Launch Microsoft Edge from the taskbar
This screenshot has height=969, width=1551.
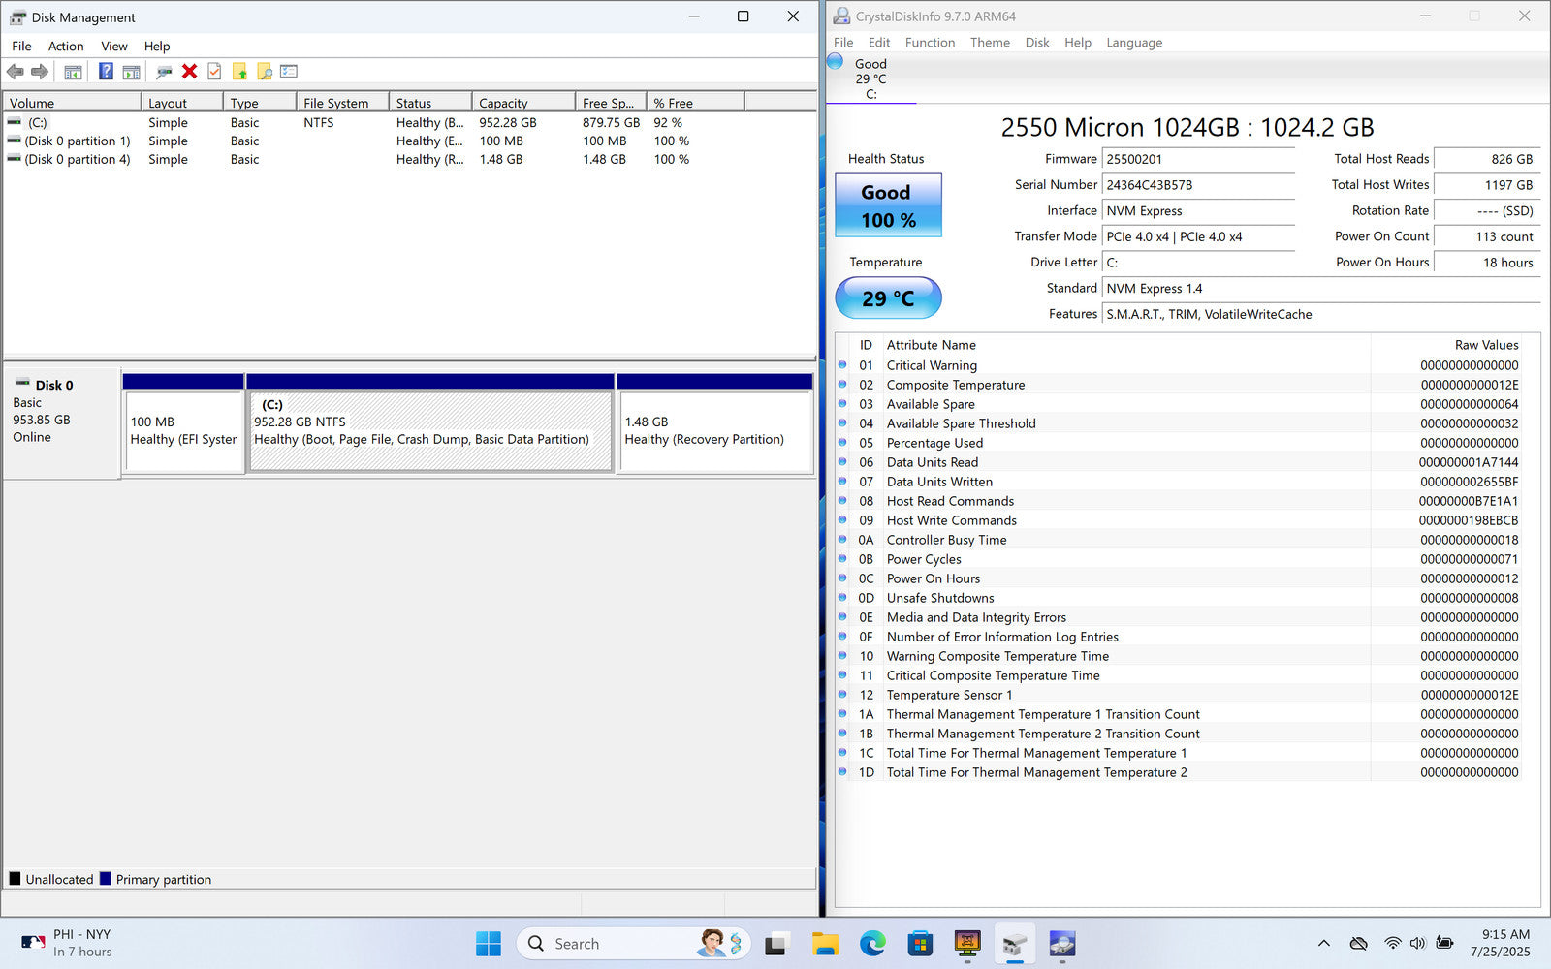[872, 944]
